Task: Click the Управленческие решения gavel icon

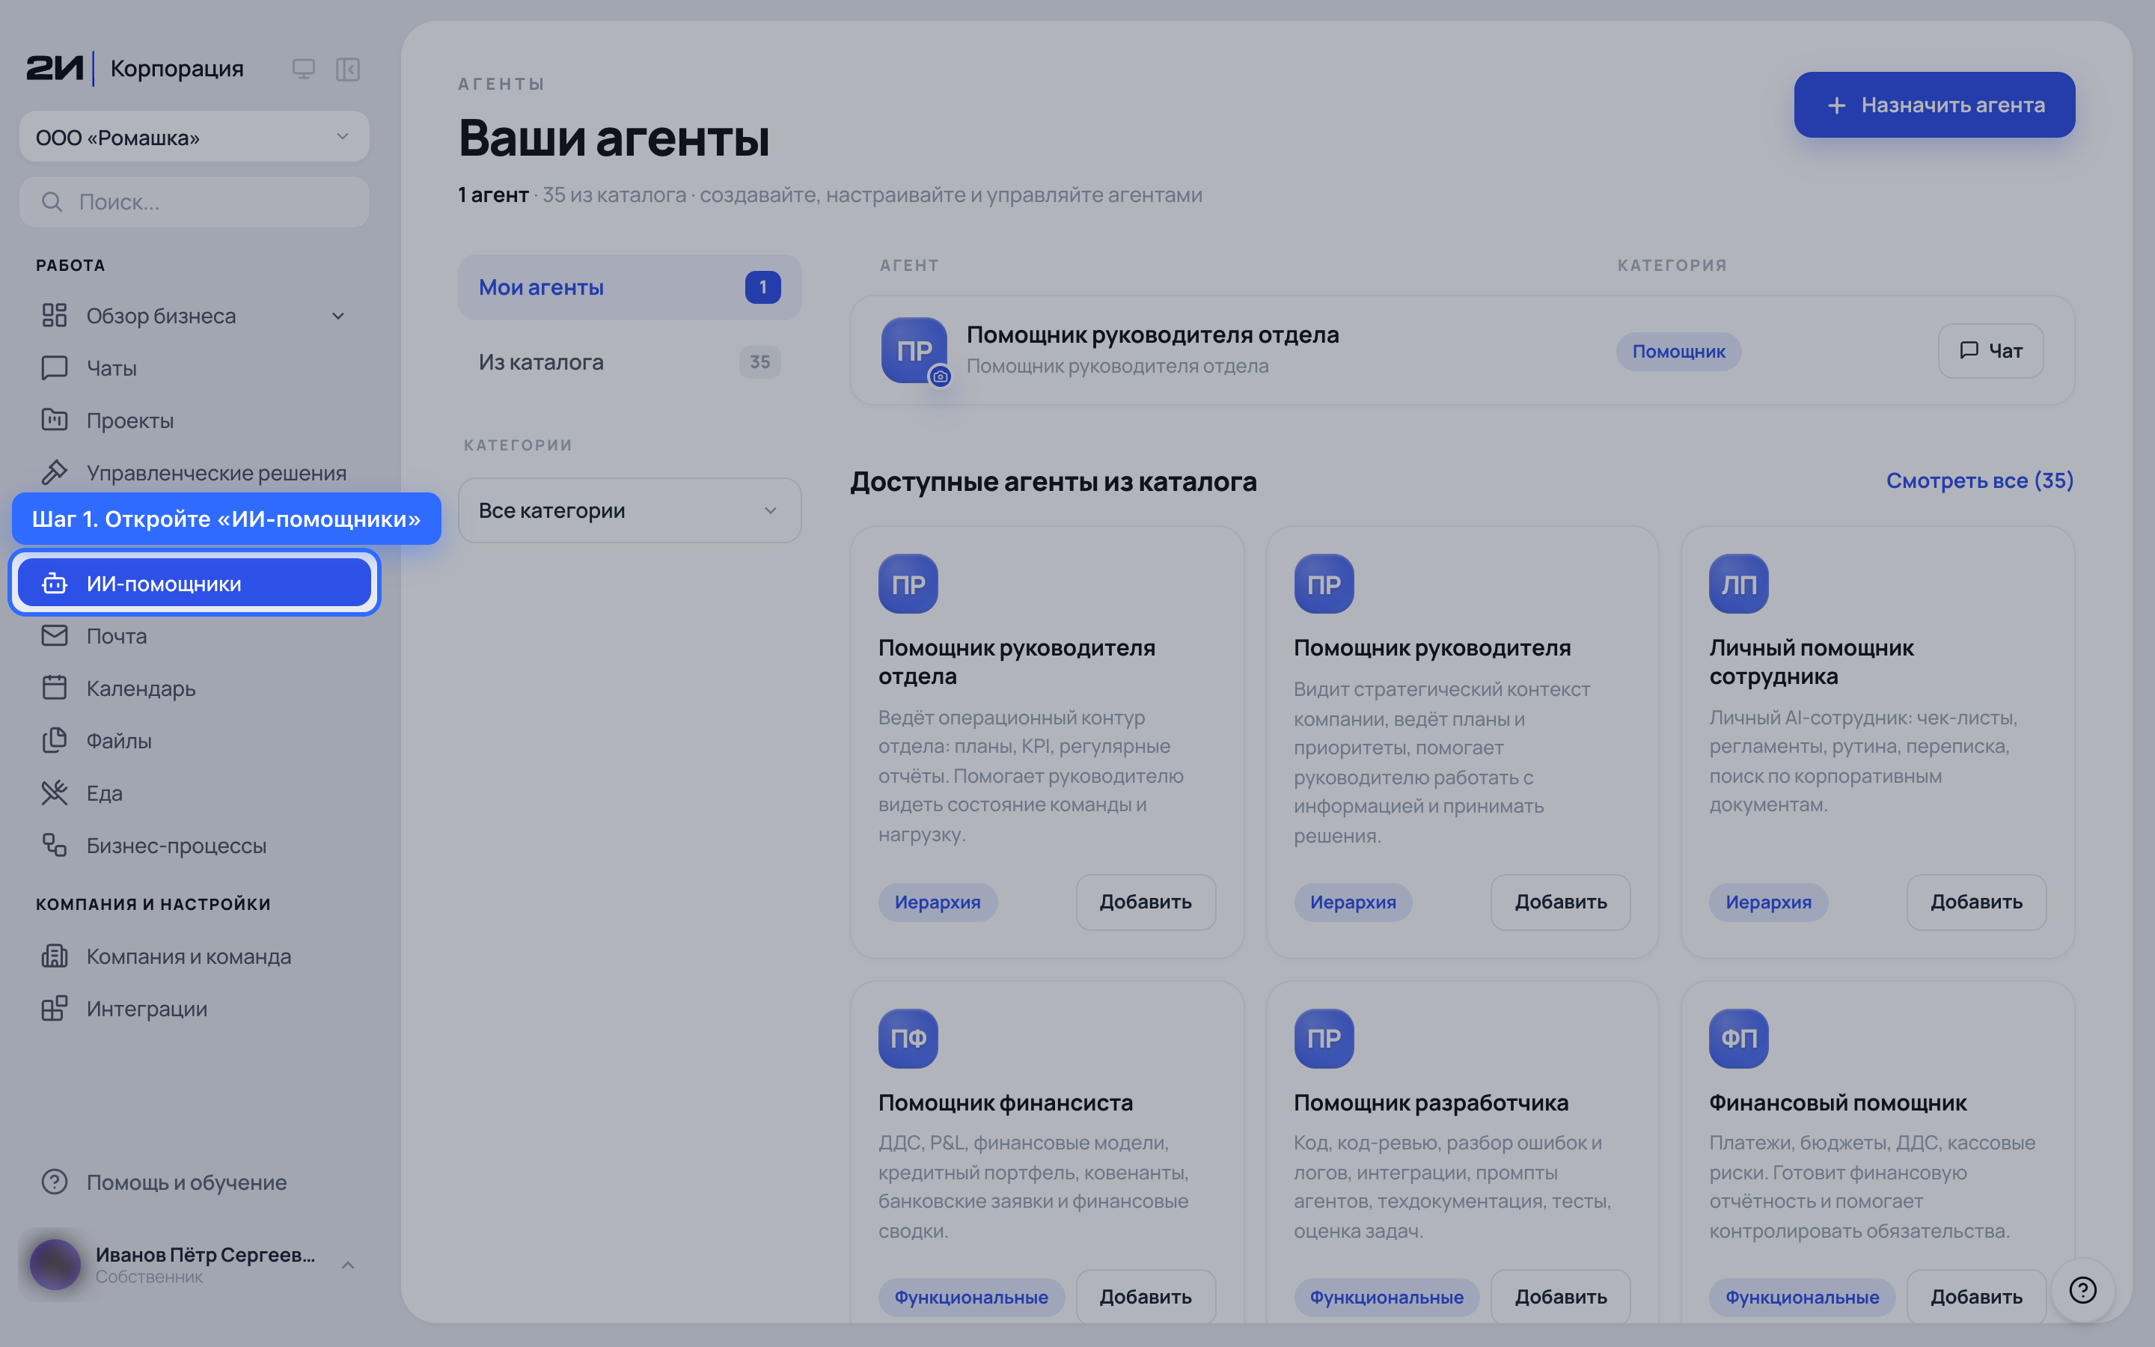Action: (55, 472)
